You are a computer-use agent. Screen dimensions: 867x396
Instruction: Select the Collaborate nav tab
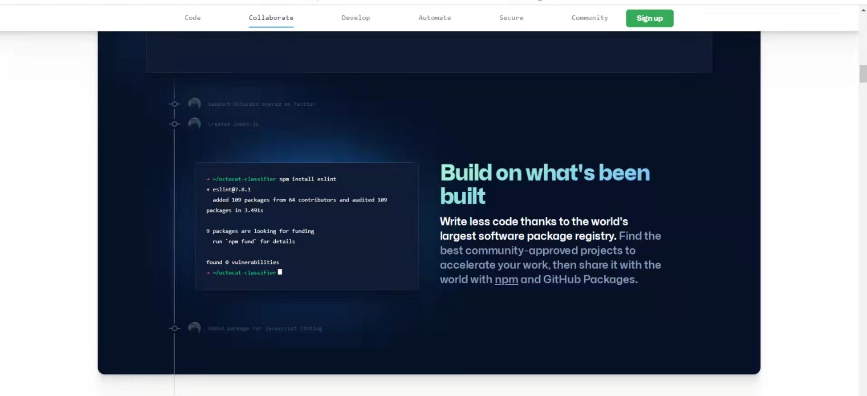271,18
